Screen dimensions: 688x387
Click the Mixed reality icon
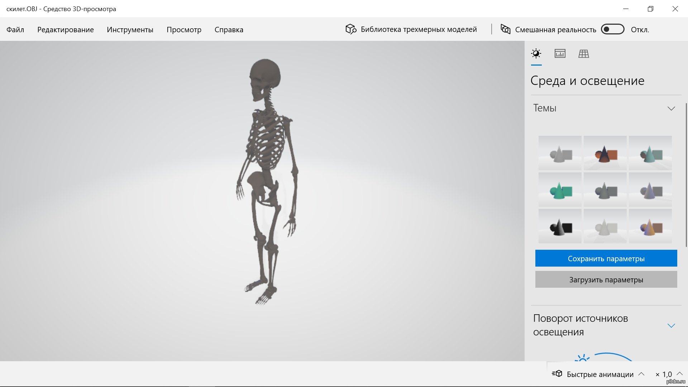(x=505, y=29)
